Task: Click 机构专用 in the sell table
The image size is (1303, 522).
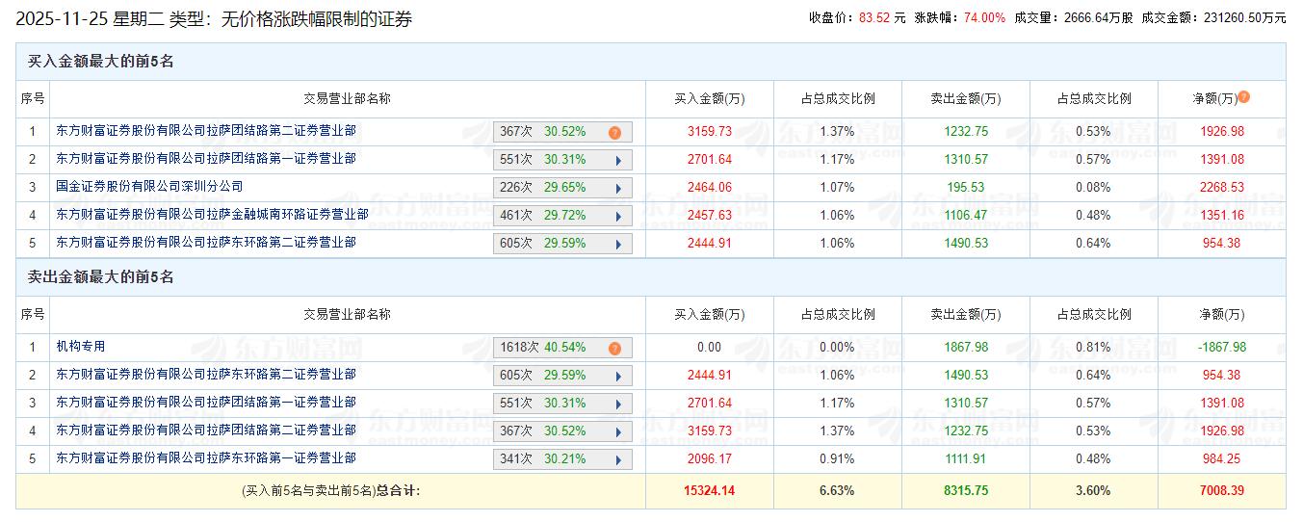Action: (81, 347)
